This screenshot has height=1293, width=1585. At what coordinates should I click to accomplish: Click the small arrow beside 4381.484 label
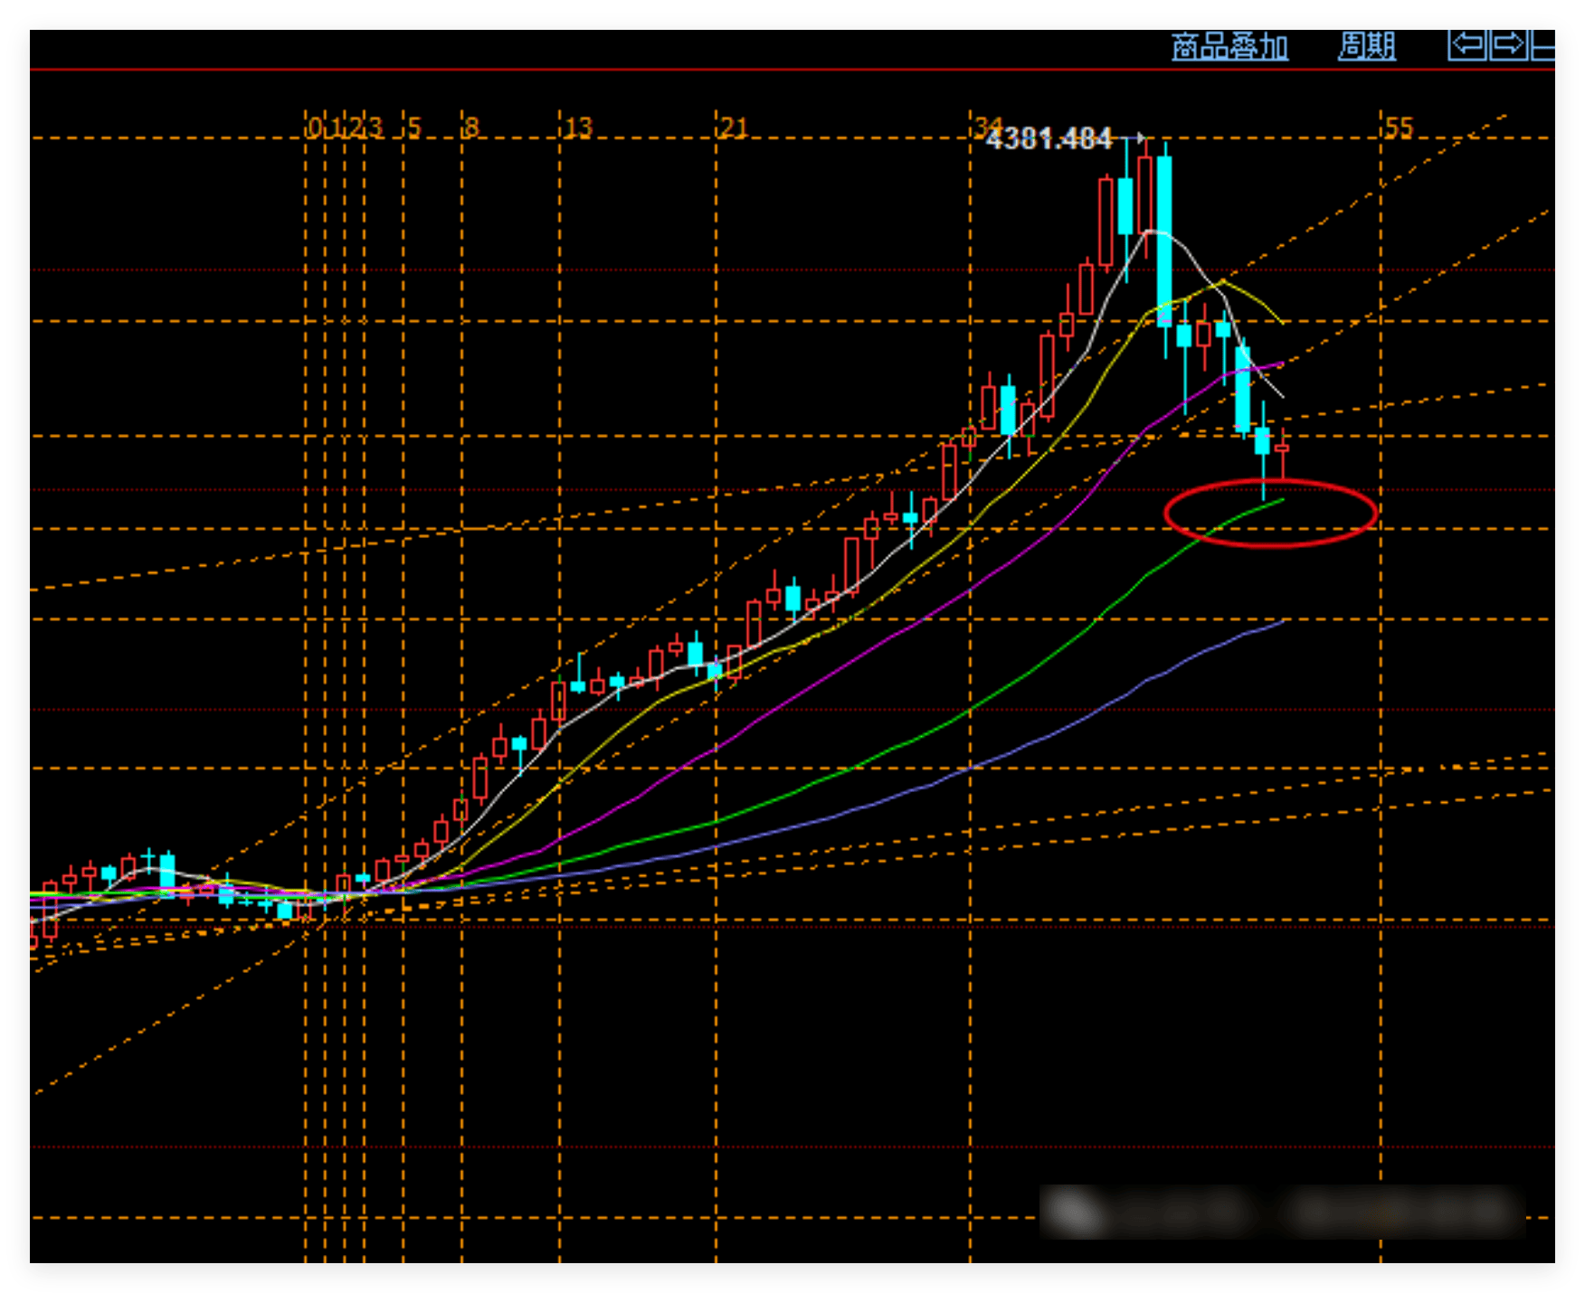1139,137
